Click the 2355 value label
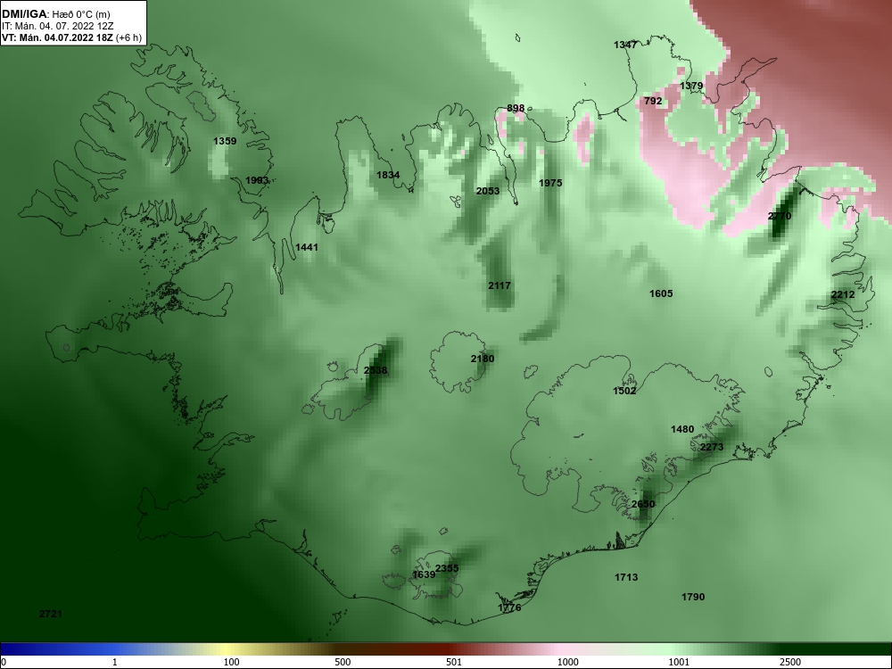 click(447, 568)
